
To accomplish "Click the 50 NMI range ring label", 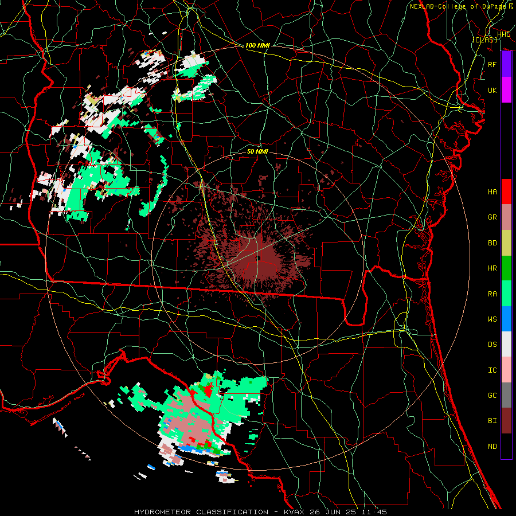I will pos(257,151).
